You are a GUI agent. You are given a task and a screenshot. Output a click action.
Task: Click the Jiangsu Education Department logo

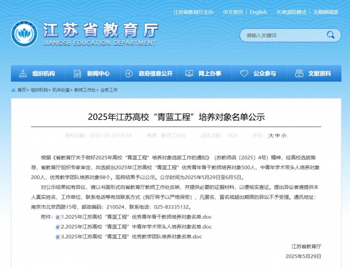[x=24, y=34]
